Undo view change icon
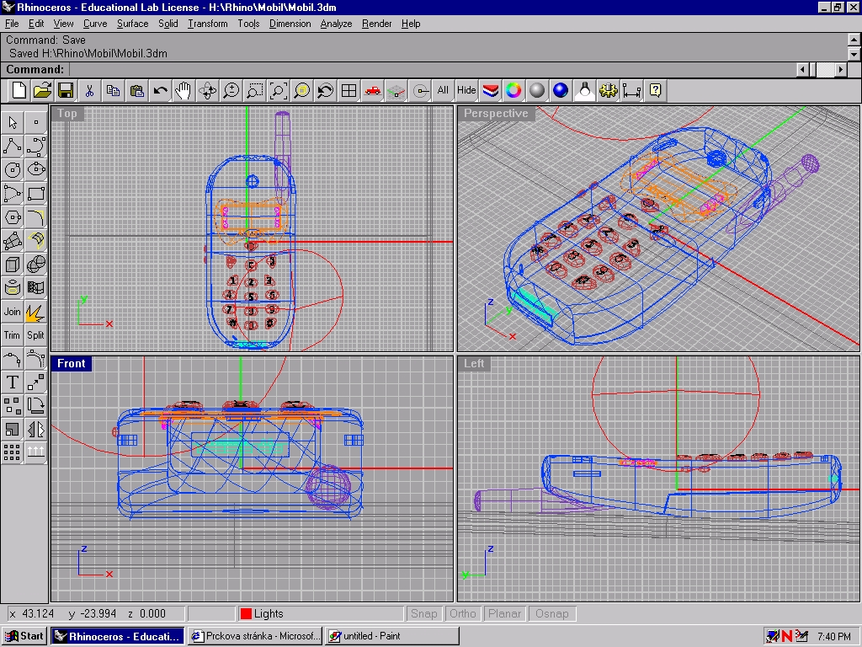Screen dimensions: 862x647 pyautogui.click(x=326, y=91)
